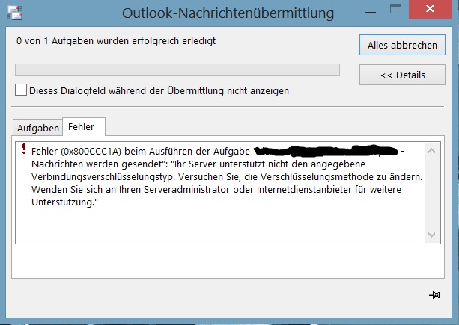Click '0 von 1 Aufgaben wurden erfolgreich erledigt' status
Screen dimensions: 459x325
pos(116,40)
